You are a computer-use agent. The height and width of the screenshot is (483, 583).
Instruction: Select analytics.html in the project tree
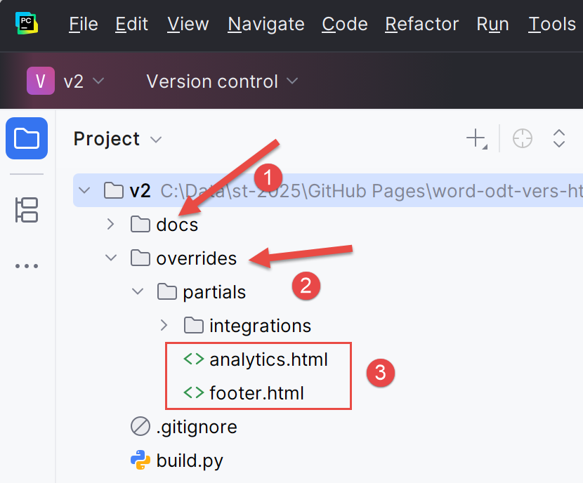pos(268,359)
